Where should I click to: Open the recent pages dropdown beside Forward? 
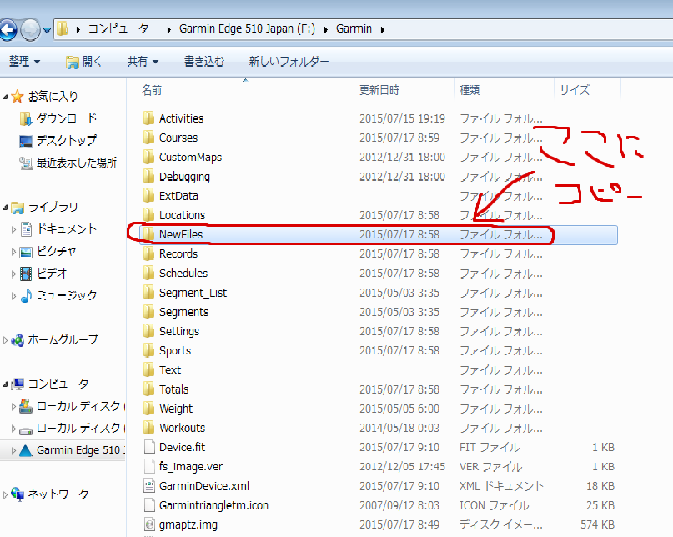(48, 30)
